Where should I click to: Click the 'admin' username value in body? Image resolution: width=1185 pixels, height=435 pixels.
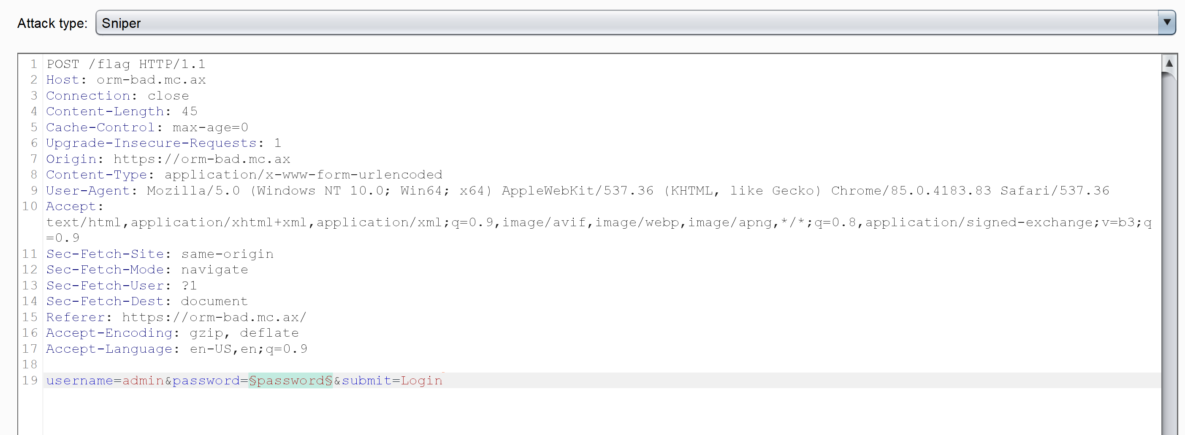coord(143,381)
